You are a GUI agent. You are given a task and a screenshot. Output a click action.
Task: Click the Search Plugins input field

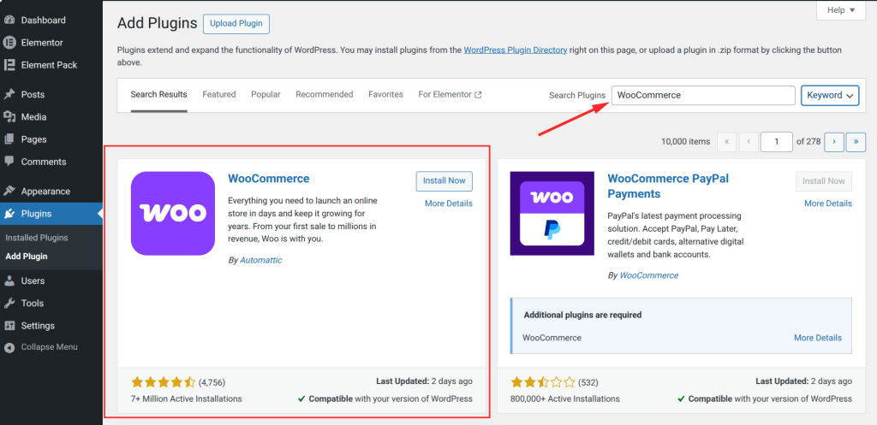tap(703, 96)
